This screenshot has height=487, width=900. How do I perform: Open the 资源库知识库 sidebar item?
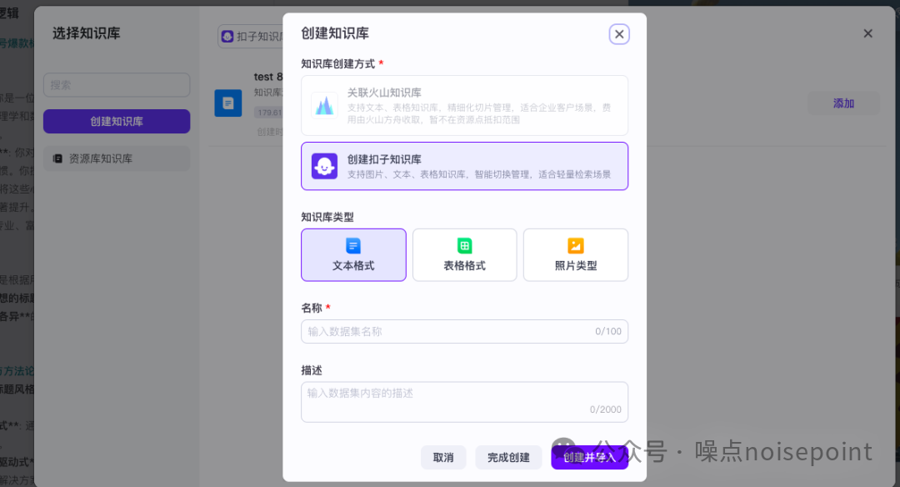pyautogui.click(x=117, y=158)
